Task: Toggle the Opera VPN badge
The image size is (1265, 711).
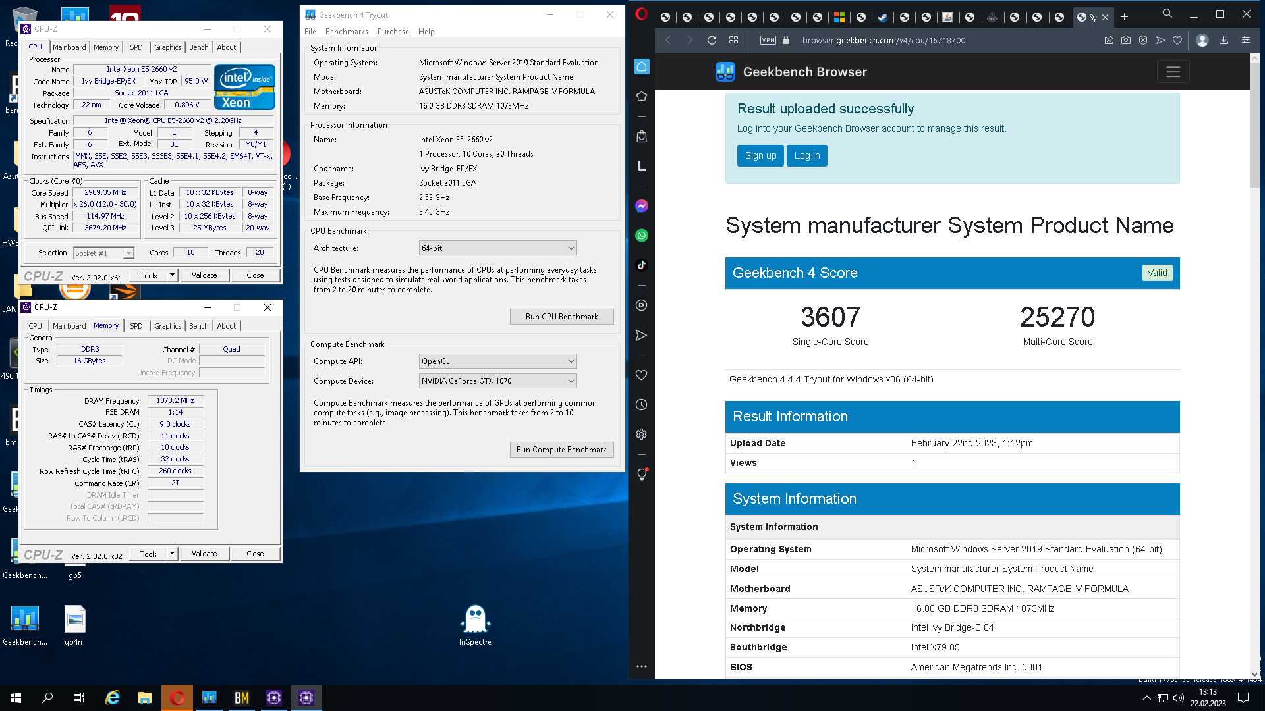Action: 768,40
